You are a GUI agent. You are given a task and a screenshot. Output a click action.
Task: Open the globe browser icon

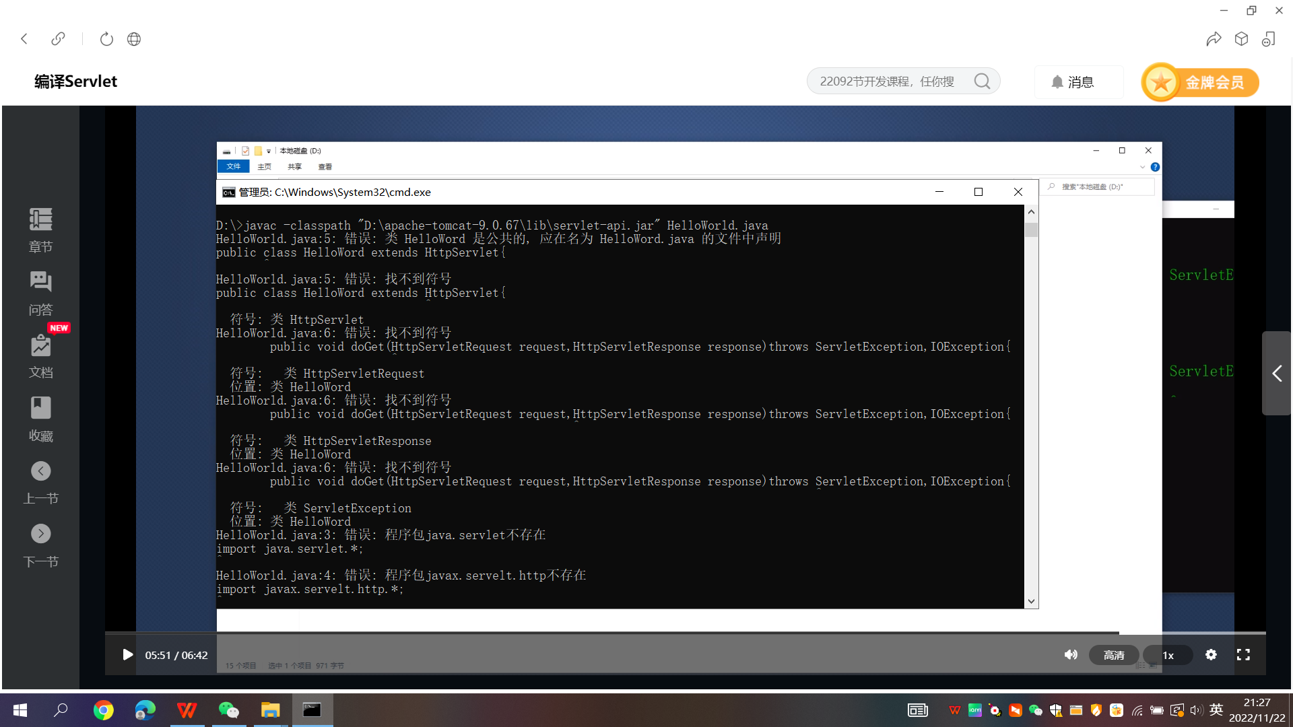[x=134, y=39]
